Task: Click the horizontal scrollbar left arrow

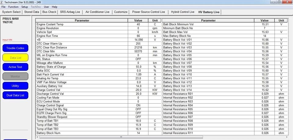Action: coord(37,137)
